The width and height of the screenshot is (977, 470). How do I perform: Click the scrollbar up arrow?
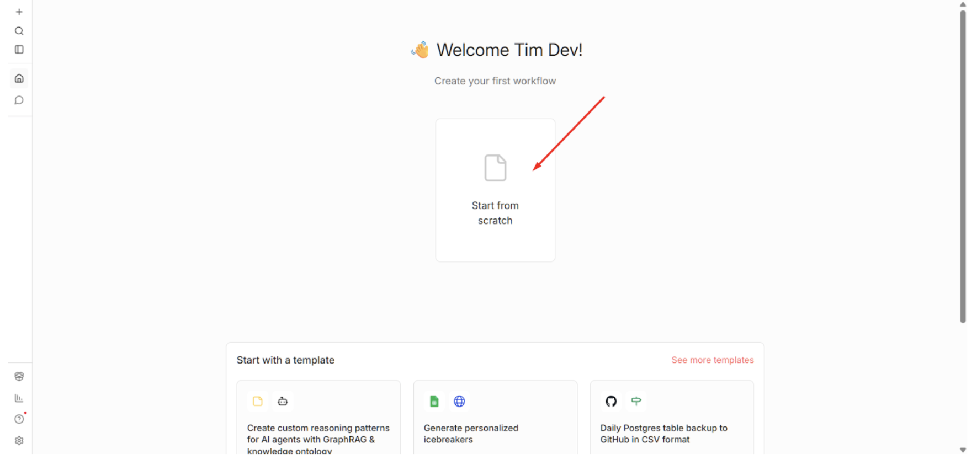click(963, 4)
